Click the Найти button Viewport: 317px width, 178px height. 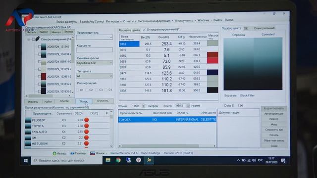(x=48, y=101)
